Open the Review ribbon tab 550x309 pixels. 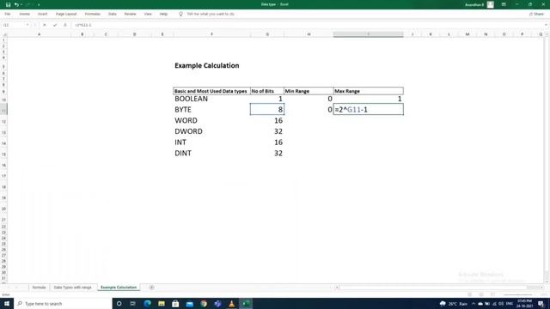[x=130, y=14]
